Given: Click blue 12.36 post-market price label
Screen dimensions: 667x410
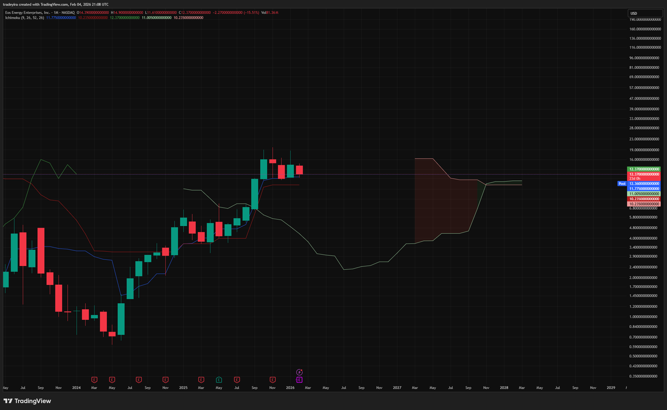Looking at the screenshot, I should (645, 184).
